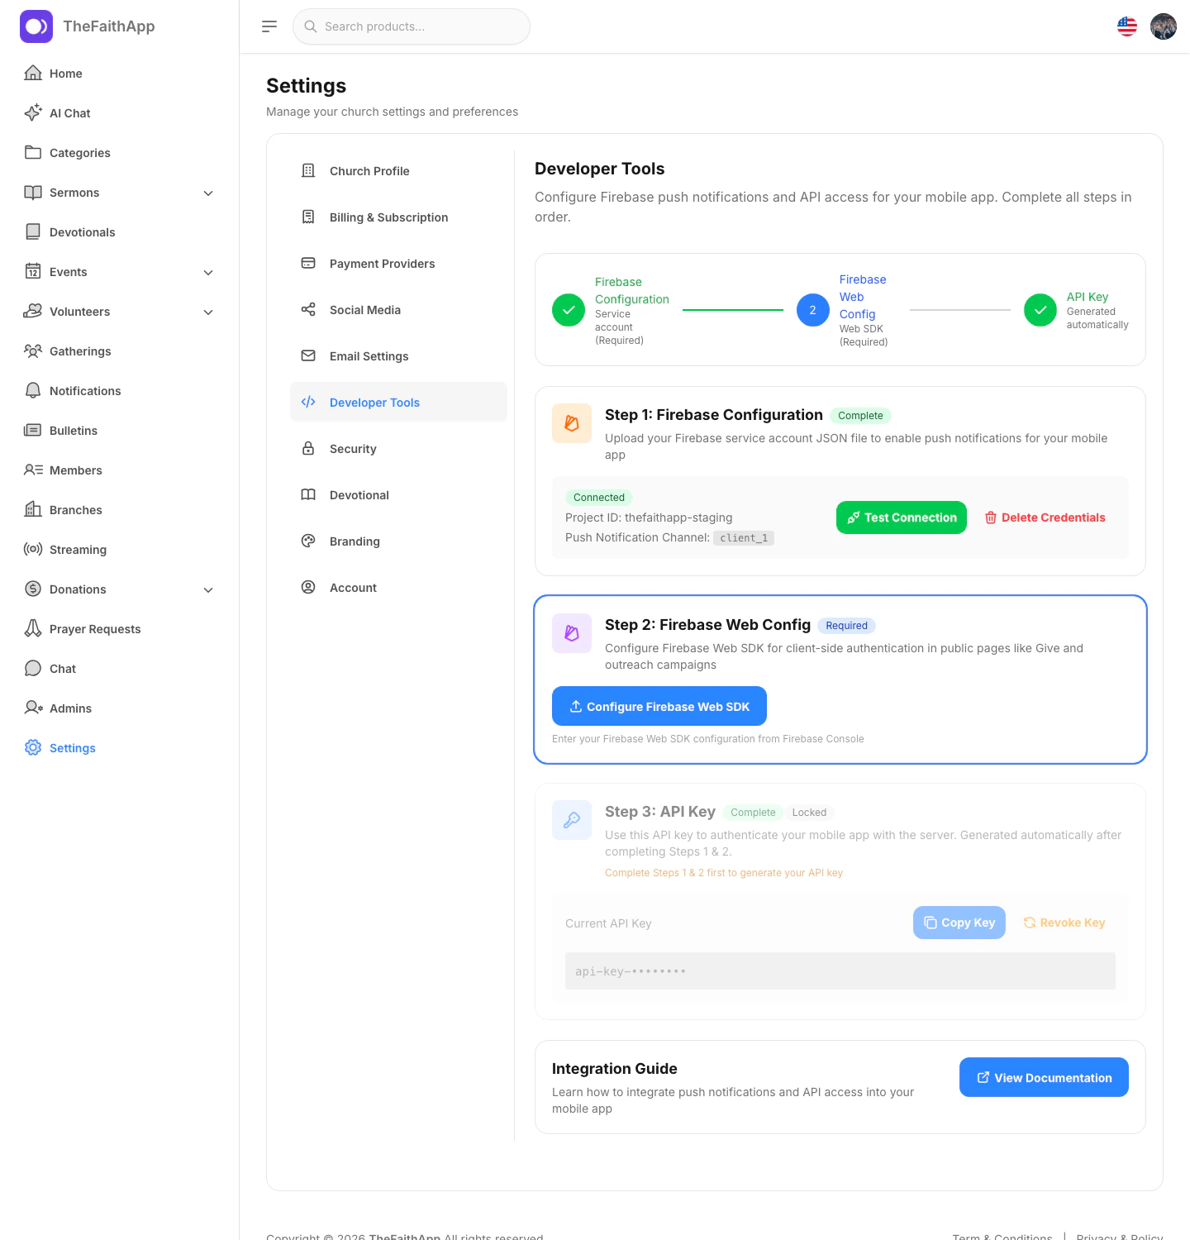Viewport: 1190px width, 1240px height.
Task: Open View Documentation
Action: [1044, 1077]
